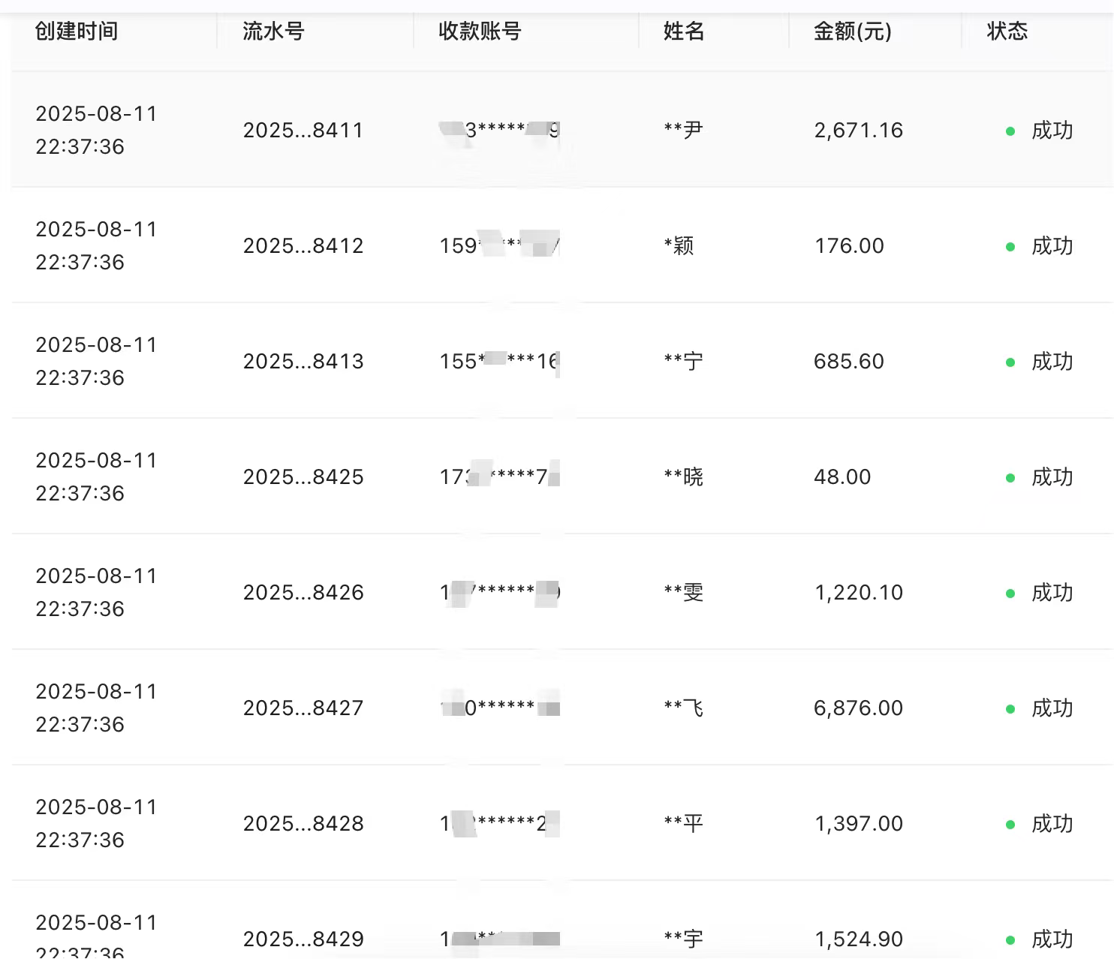
Task: Click the amount 2,671.16
Action: [x=859, y=131]
